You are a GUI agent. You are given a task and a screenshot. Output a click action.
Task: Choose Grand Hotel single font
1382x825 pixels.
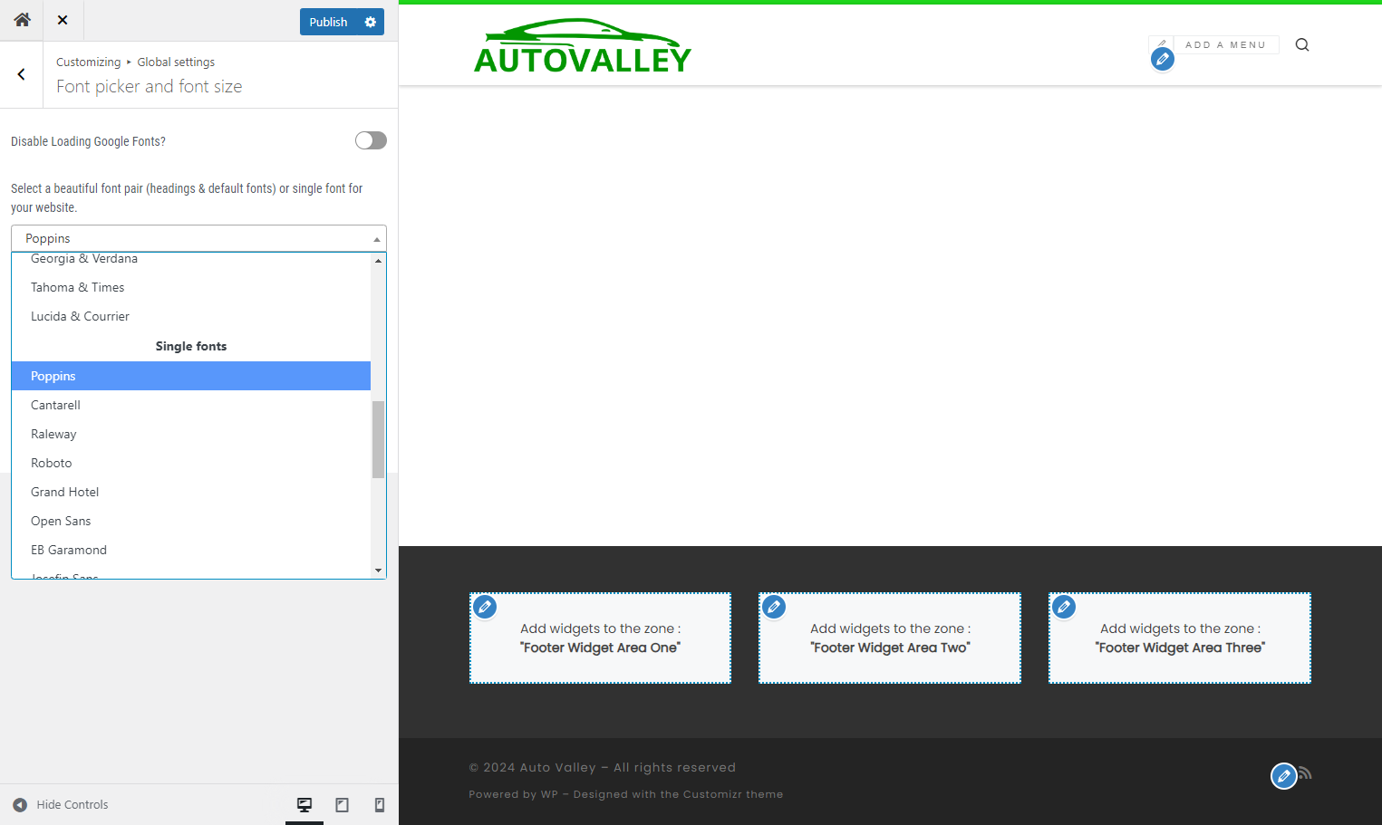tap(190, 492)
